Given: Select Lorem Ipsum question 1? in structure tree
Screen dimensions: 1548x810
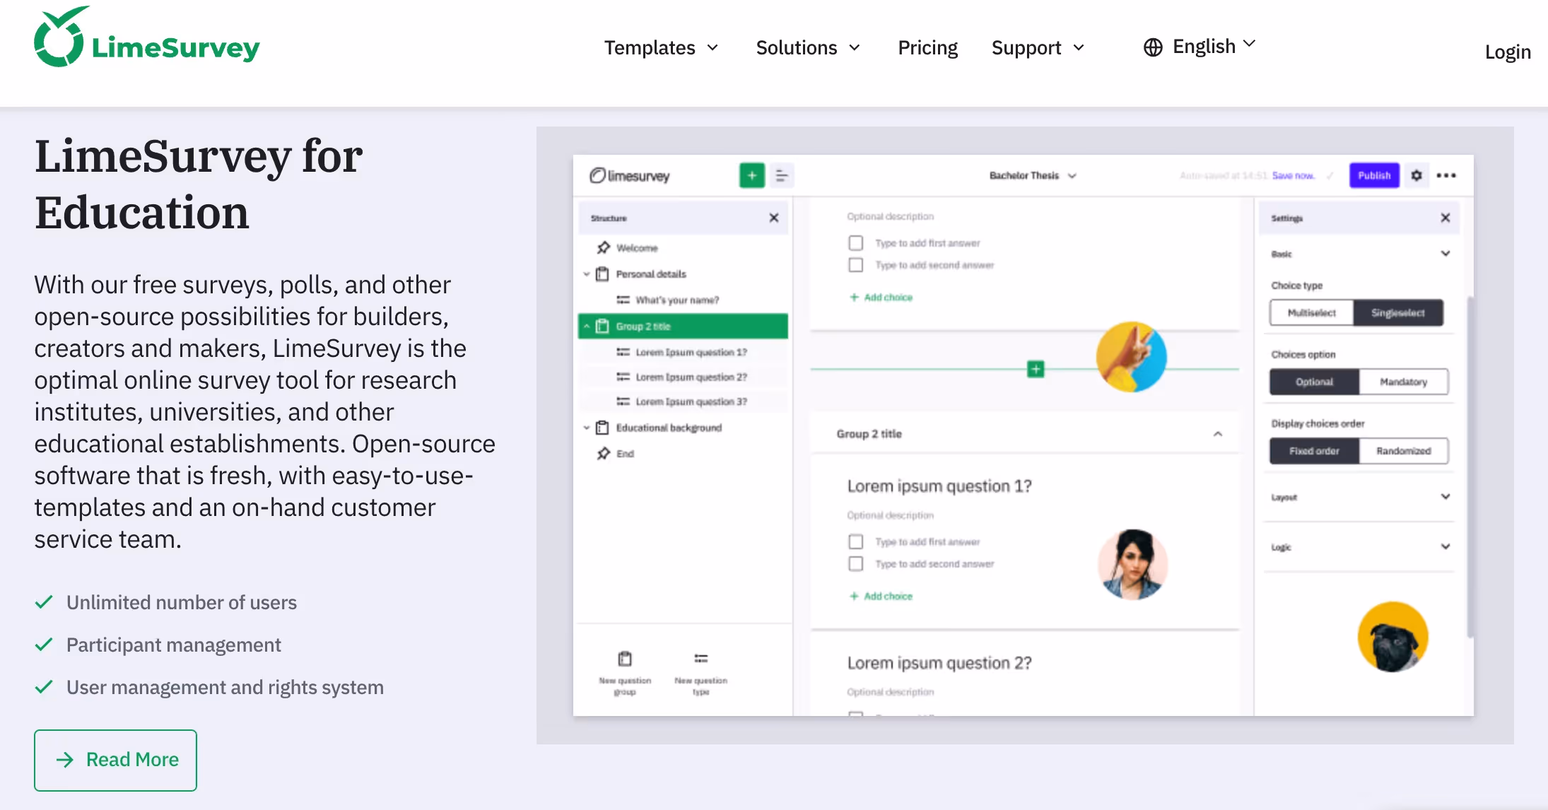Looking at the screenshot, I should click(683, 352).
